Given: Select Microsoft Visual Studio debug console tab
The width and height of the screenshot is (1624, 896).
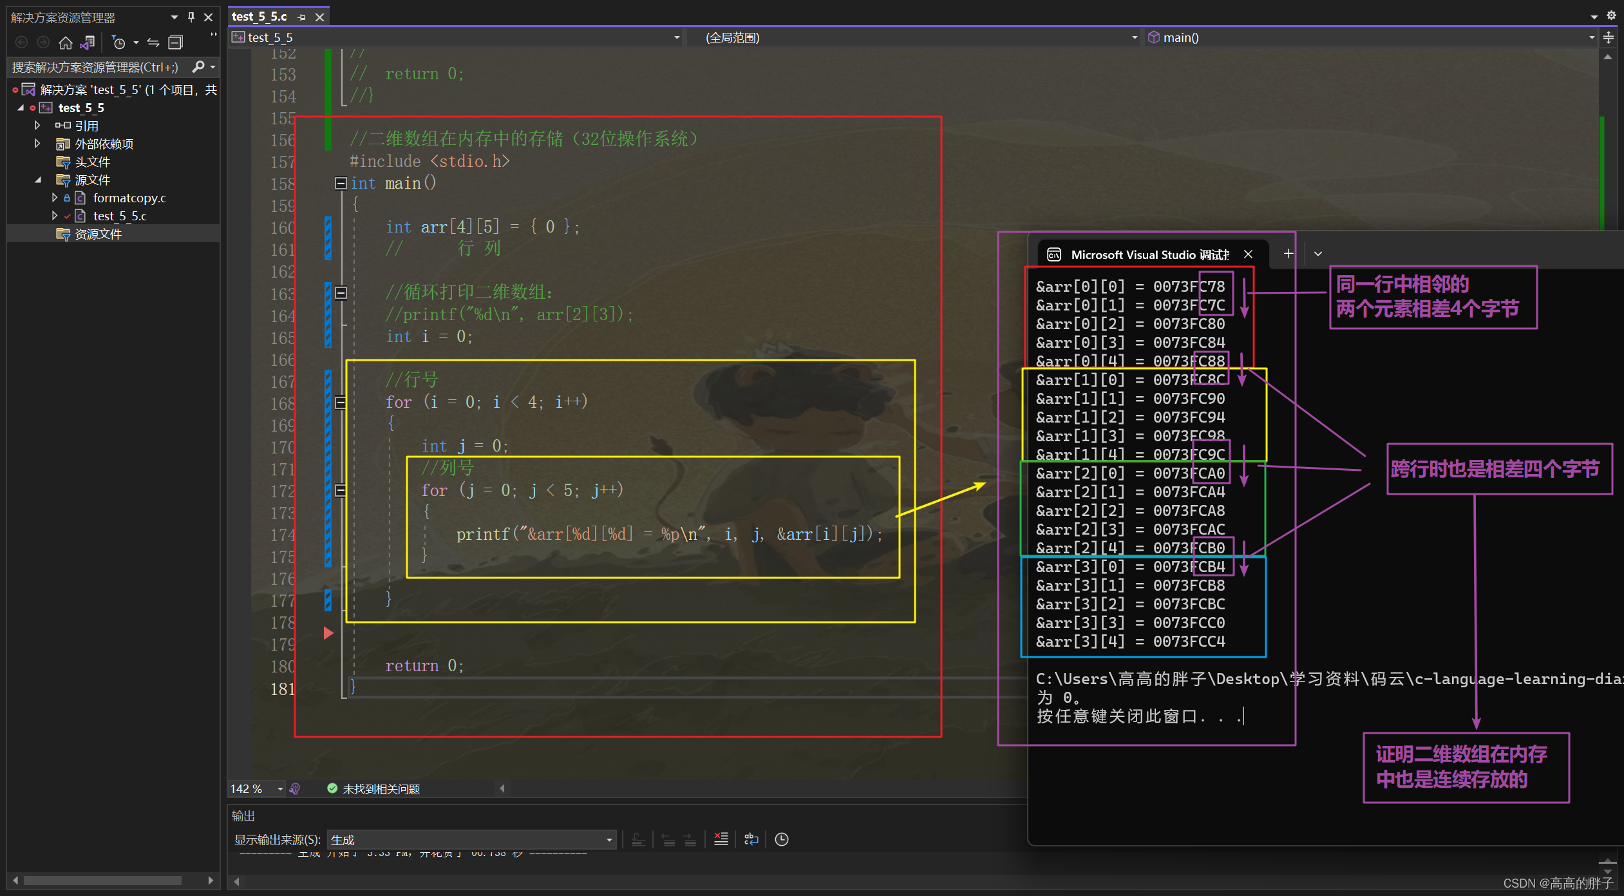Looking at the screenshot, I should click(1149, 254).
